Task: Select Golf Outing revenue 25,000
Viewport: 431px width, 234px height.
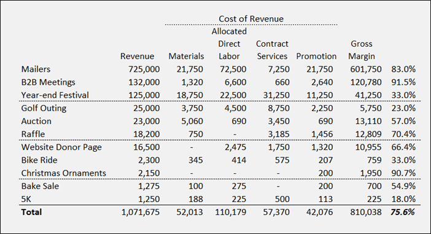Action: [147, 108]
